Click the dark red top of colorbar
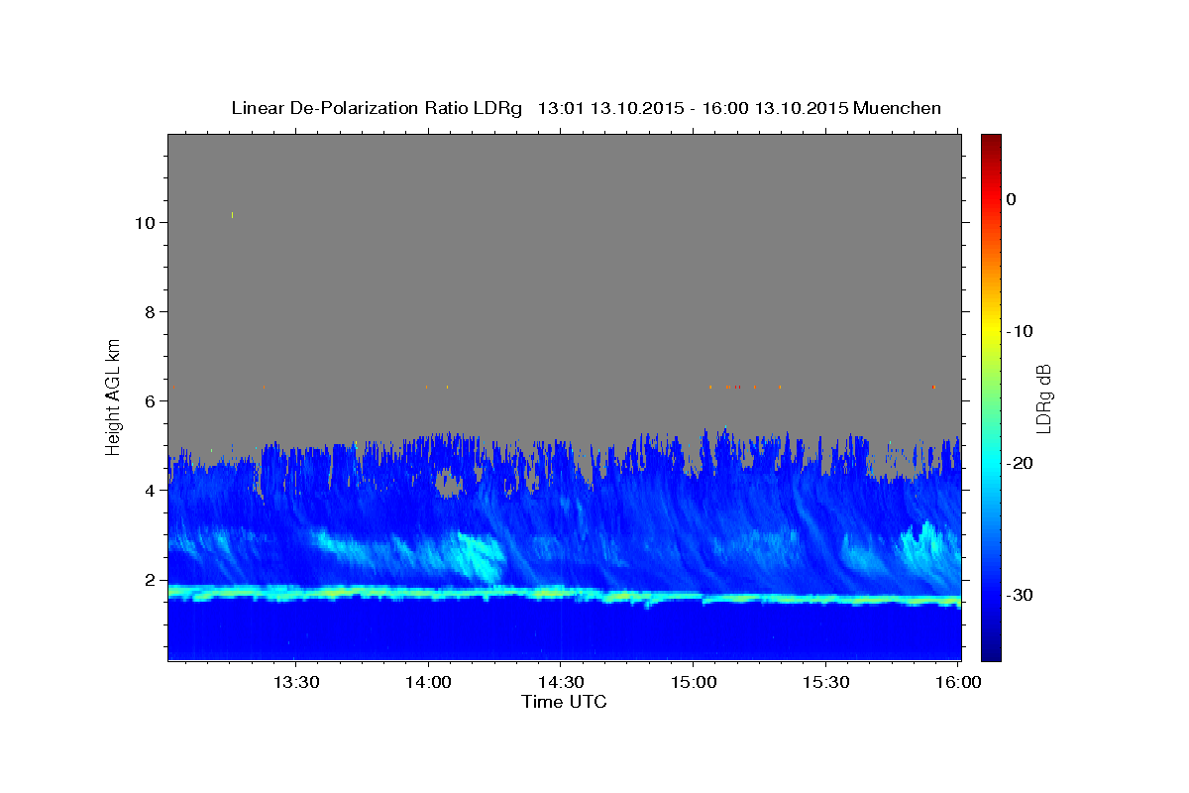 (991, 140)
